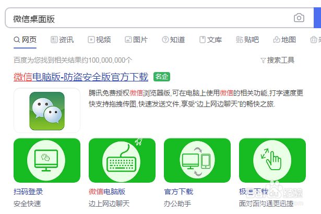The image size is (321, 214).
Task: Open the 微信电脑版-防盗安全版官方下载 result title
Action: click(81, 77)
